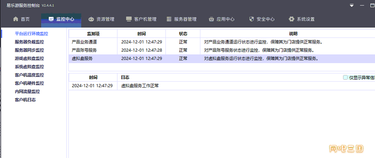
Task: Click the 监测项 column header
Action: [x=93, y=34]
